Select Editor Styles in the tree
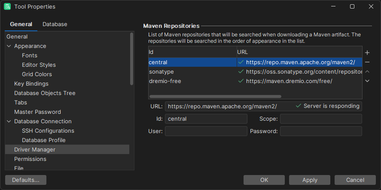The height and width of the screenshot is (190, 381). click(39, 65)
